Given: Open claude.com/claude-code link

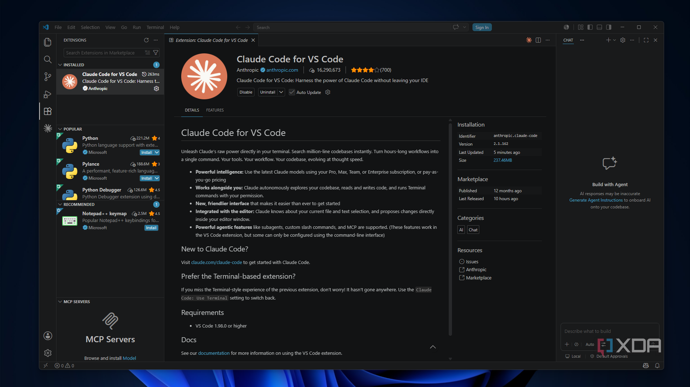Looking at the screenshot, I should (x=216, y=263).
